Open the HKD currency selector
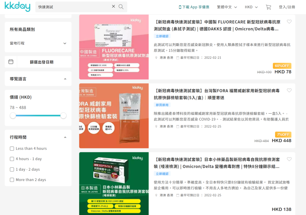Viewport: 306px width, 215px height. tap(251, 7)
